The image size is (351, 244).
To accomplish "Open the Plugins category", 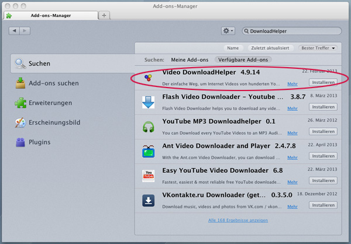I will [x=73, y=142].
